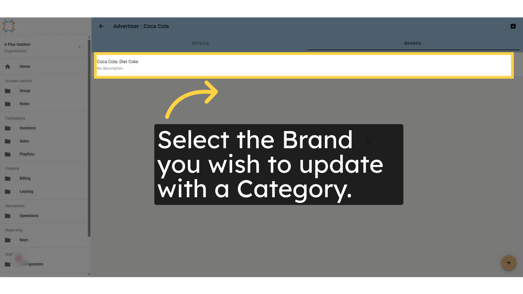
Task: Click the archive icon in the header
Action: [513, 26]
